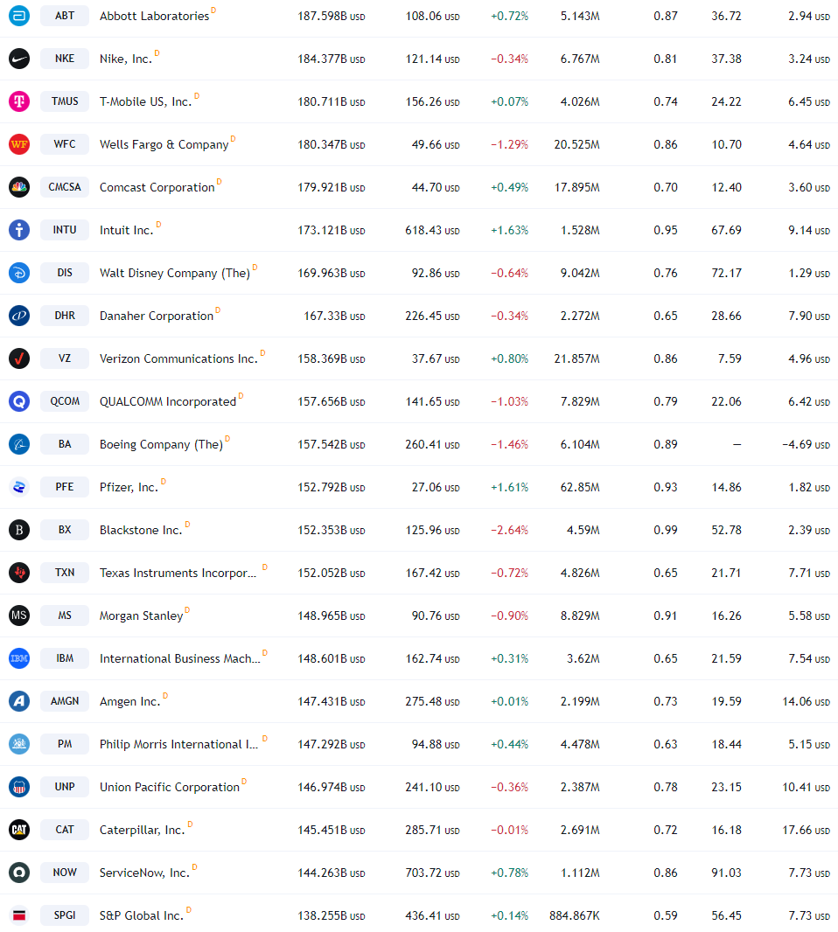Viewport: 838px width, 932px height.
Task: Click the Walt Disney logo icon
Action: (x=19, y=273)
